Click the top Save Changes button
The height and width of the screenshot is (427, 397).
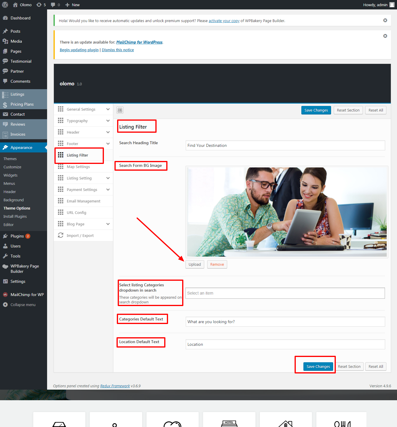point(316,110)
